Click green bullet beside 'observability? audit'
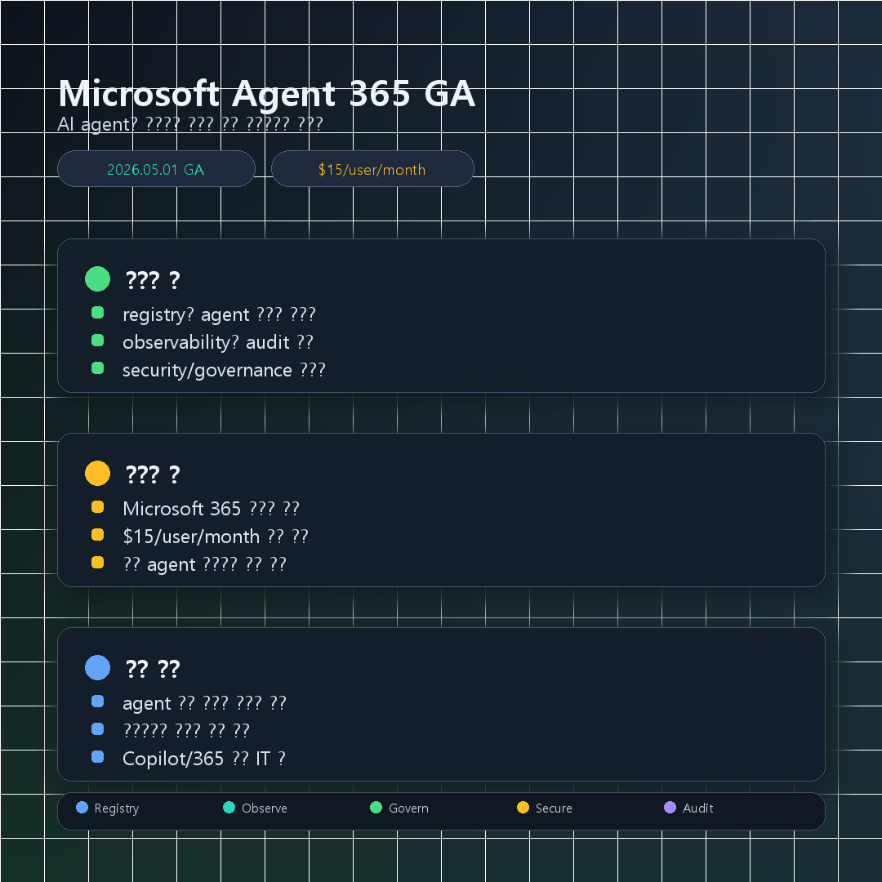 coord(97,341)
